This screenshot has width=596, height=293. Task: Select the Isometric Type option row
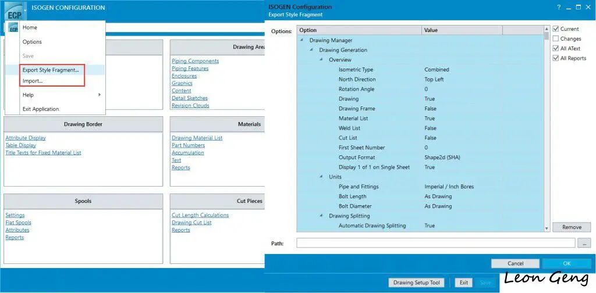coord(420,69)
